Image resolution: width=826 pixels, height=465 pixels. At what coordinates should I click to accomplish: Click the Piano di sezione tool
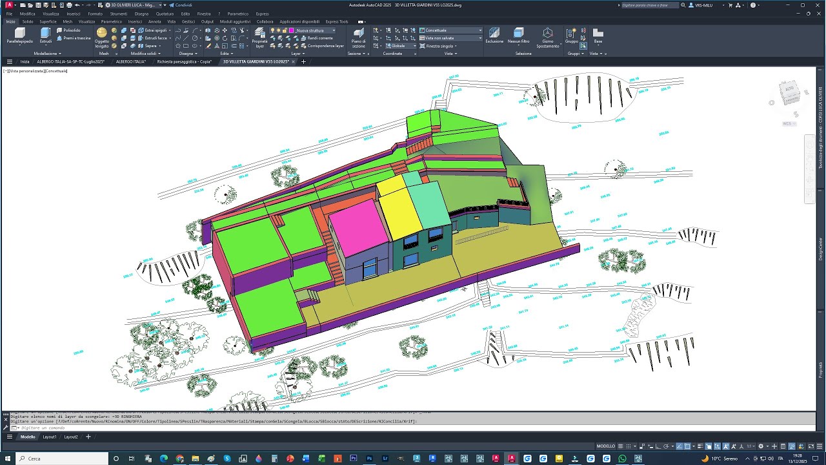click(358, 38)
